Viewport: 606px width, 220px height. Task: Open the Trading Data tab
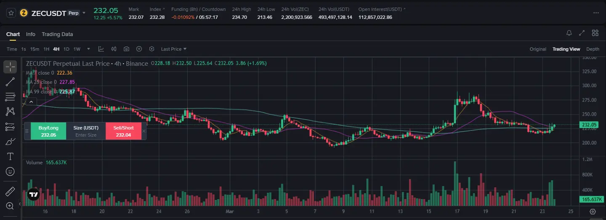point(57,34)
